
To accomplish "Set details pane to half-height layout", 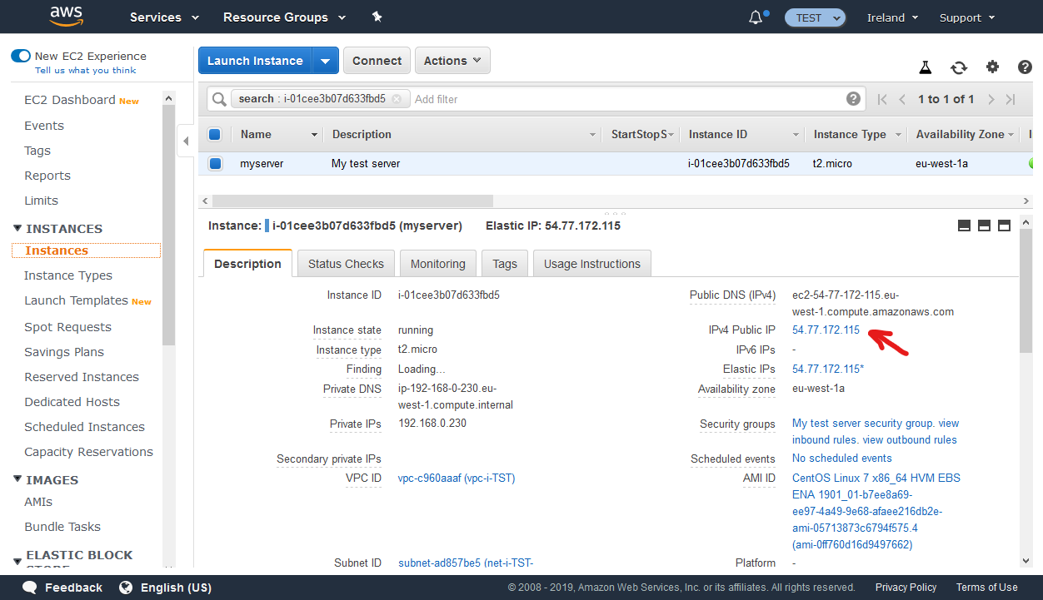I will pyautogui.click(x=984, y=226).
